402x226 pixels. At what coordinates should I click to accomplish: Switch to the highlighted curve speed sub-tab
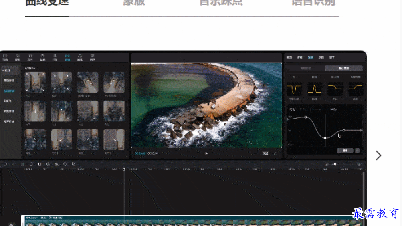[344, 69]
